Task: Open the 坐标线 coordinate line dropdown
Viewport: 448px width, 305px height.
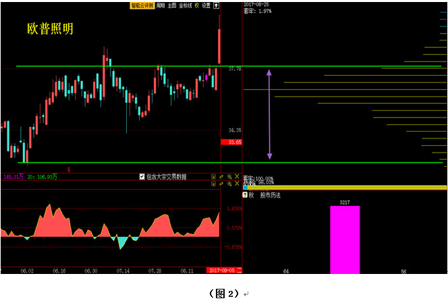Action: click(184, 5)
